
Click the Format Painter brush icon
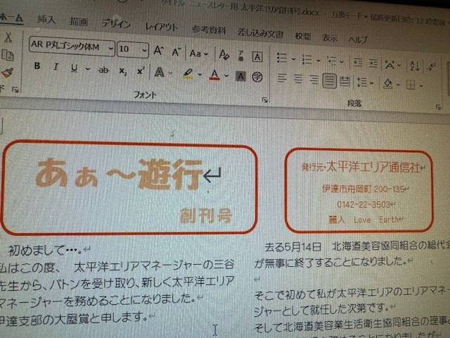7,71
